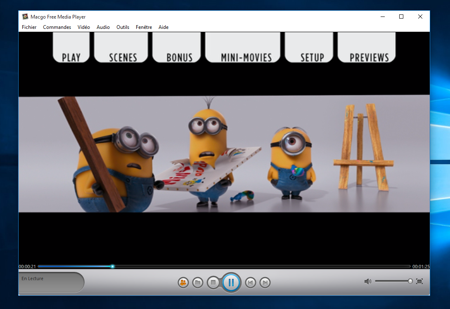Viewport: 450px width, 309px height.
Task: Open the Outils menu
Action: pyautogui.click(x=123, y=27)
